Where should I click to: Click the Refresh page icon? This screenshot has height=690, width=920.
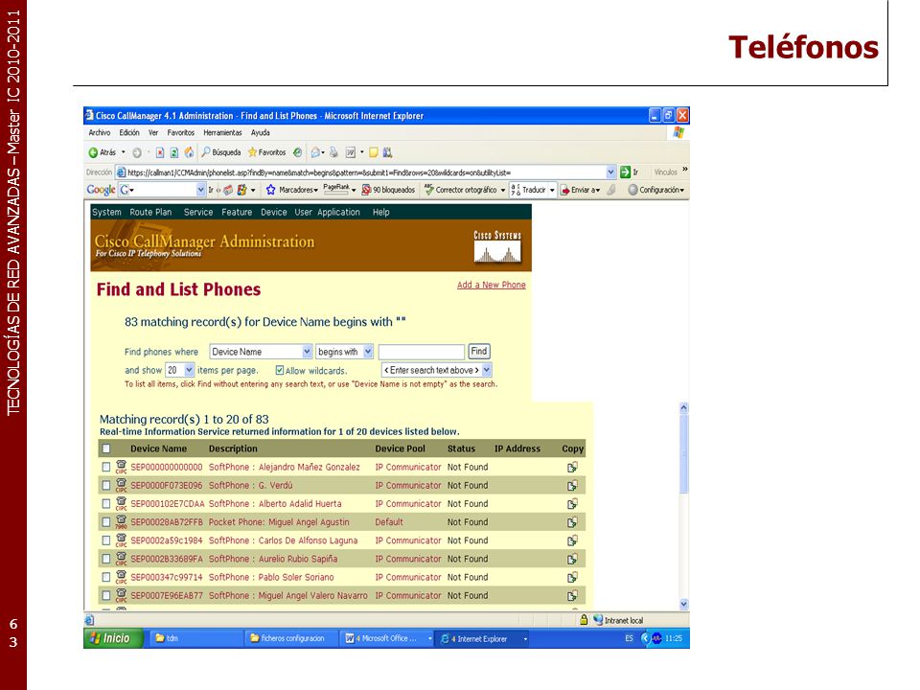[174, 152]
